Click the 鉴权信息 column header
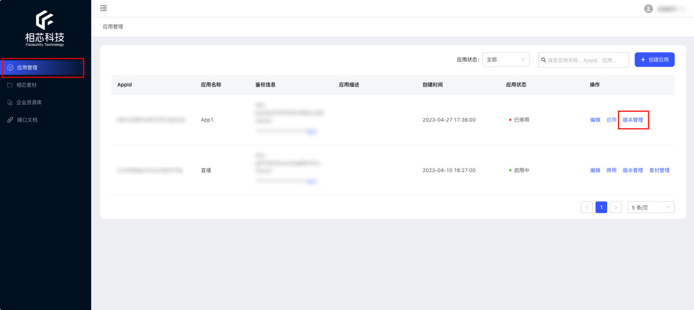 266,85
